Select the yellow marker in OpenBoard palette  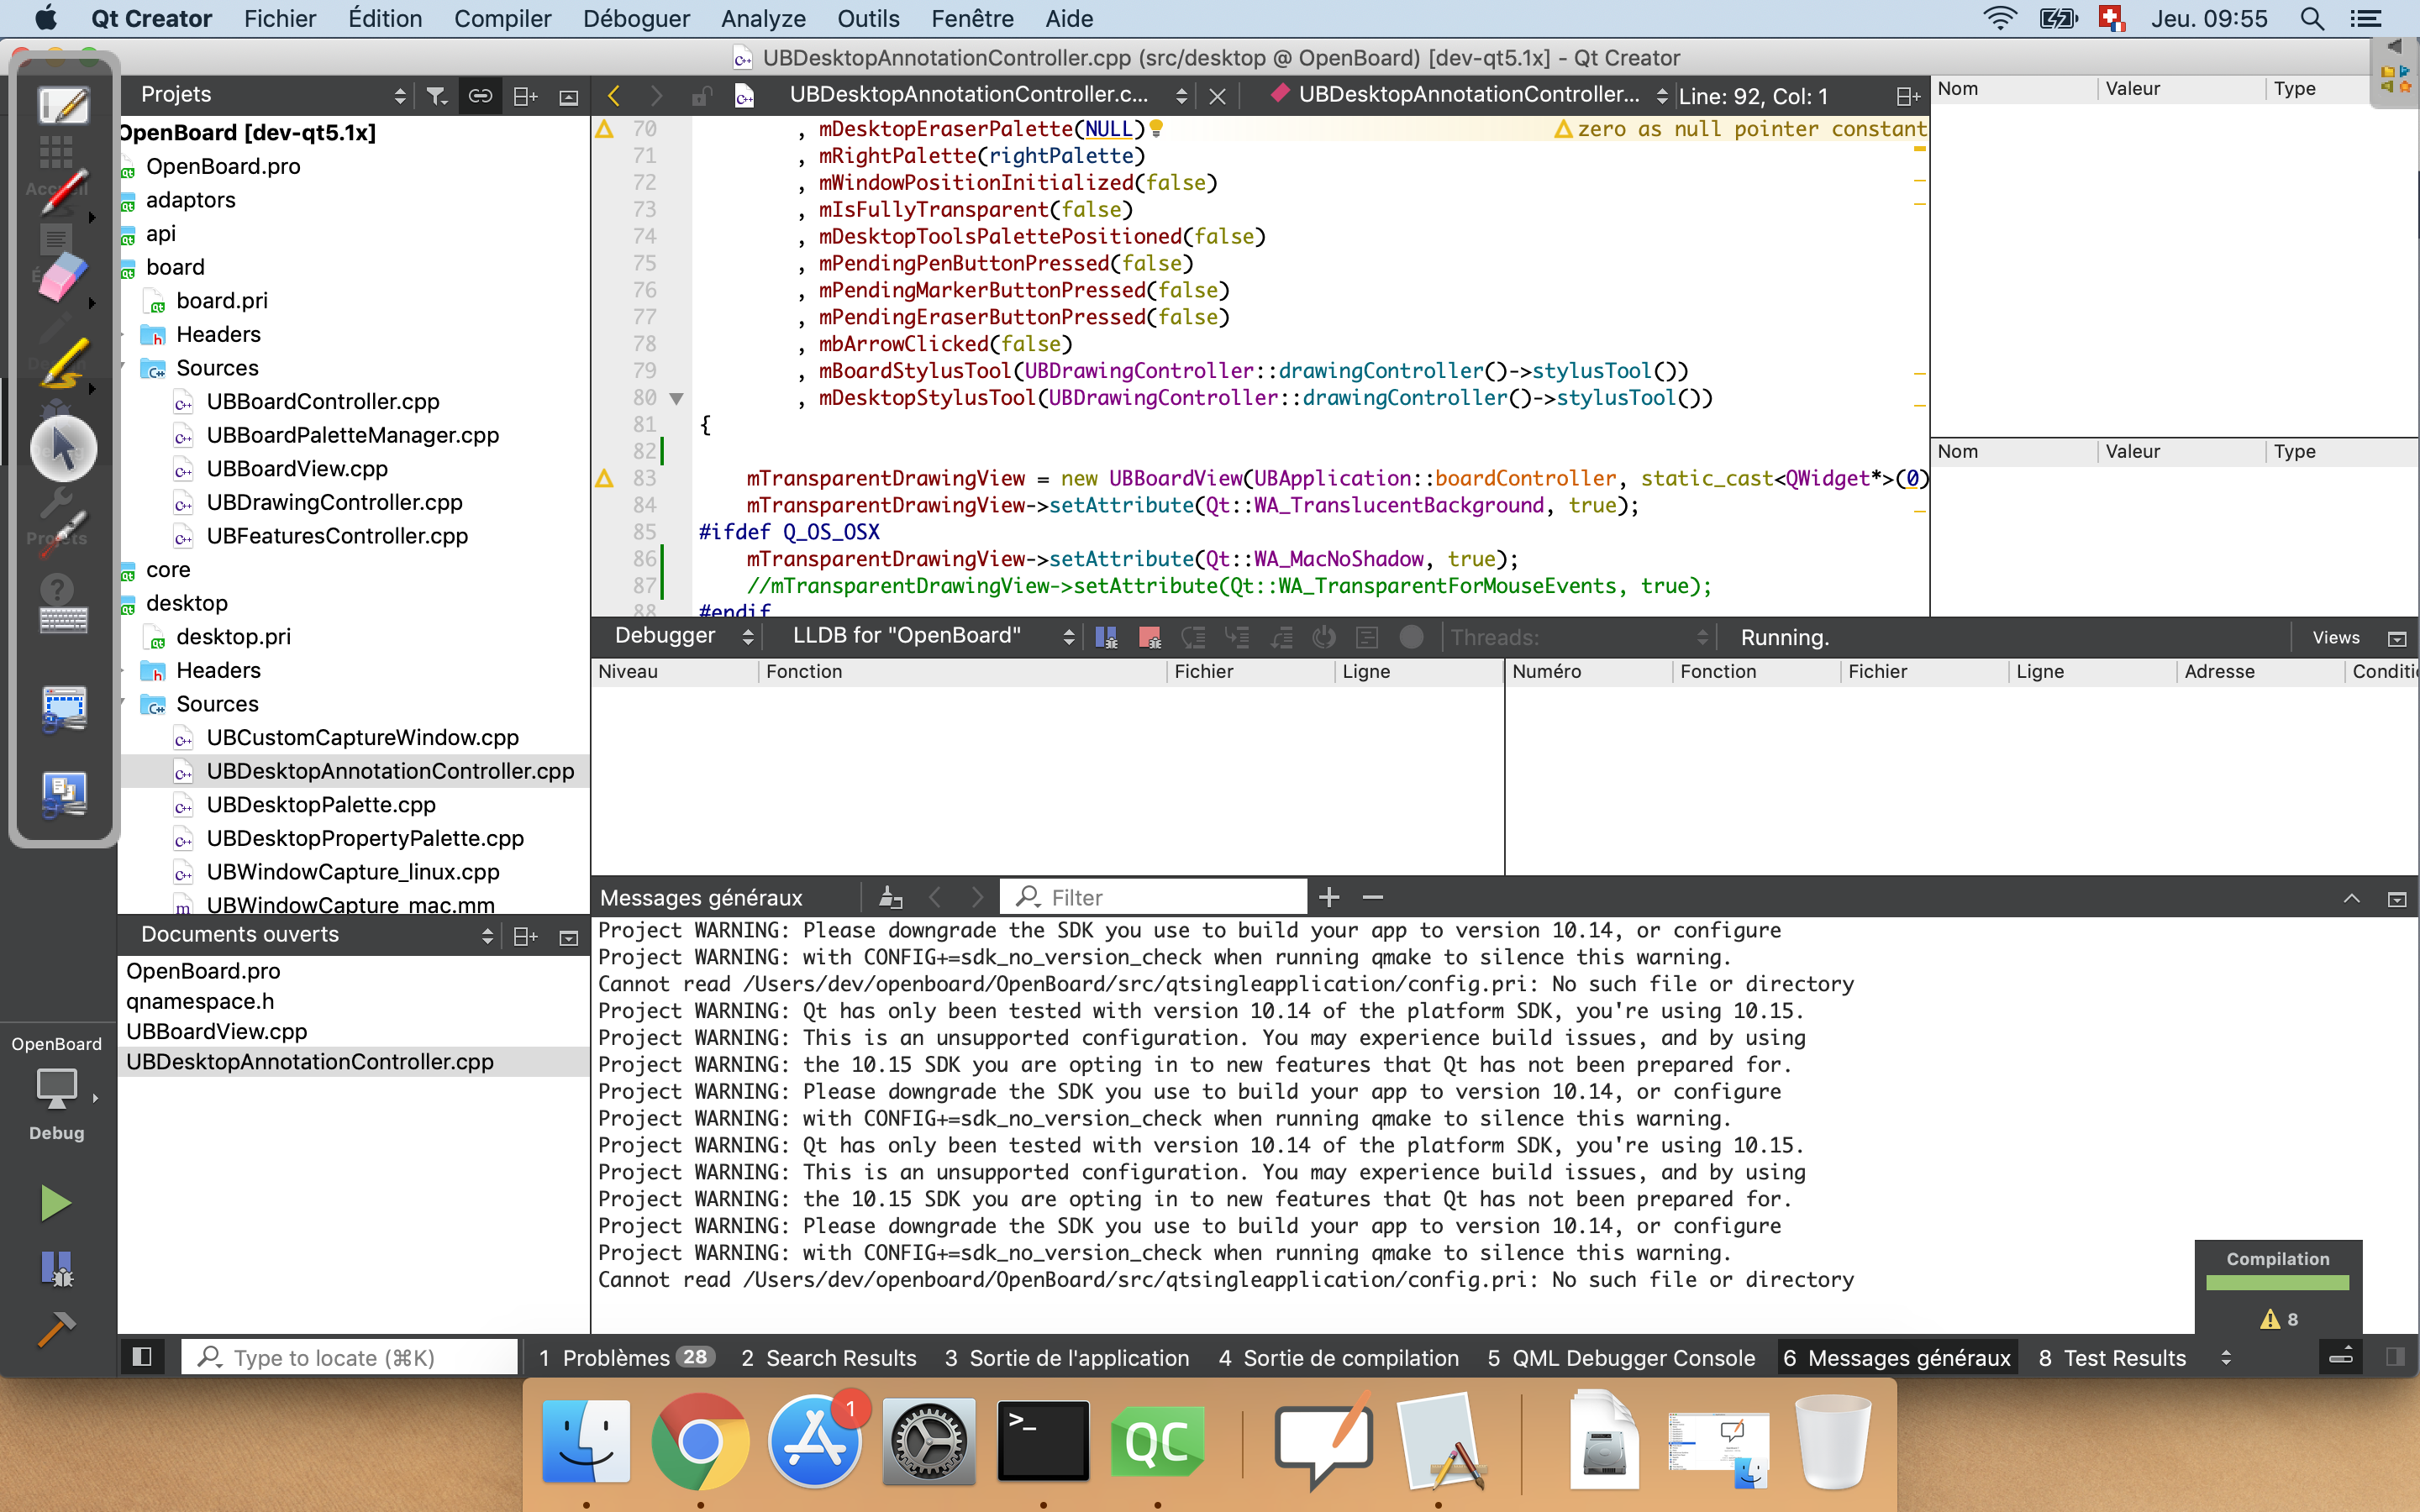tap(62, 364)
